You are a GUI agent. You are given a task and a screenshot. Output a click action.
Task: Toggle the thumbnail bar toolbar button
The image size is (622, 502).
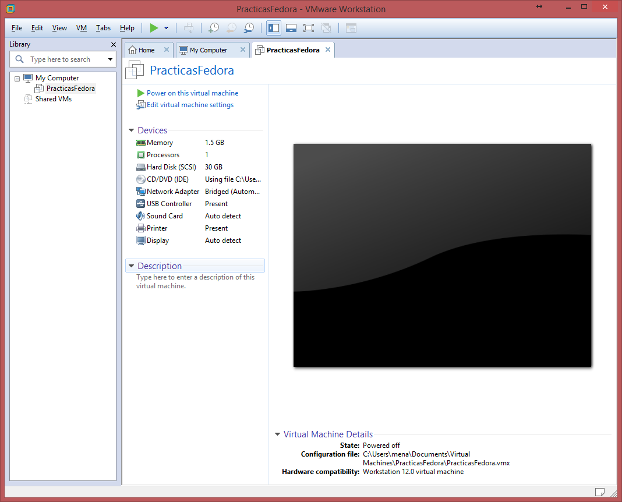[291, 28]
